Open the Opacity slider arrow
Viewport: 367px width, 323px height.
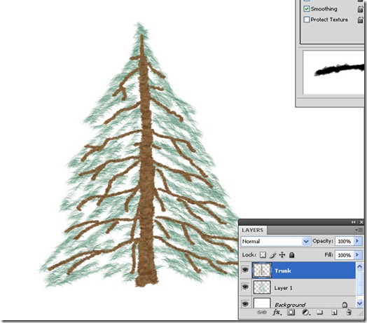click(x=357, y=241)
